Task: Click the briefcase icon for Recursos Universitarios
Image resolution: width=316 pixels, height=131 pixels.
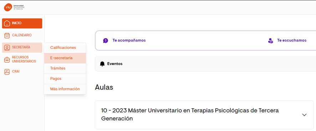Action: (x=7, y=59)
